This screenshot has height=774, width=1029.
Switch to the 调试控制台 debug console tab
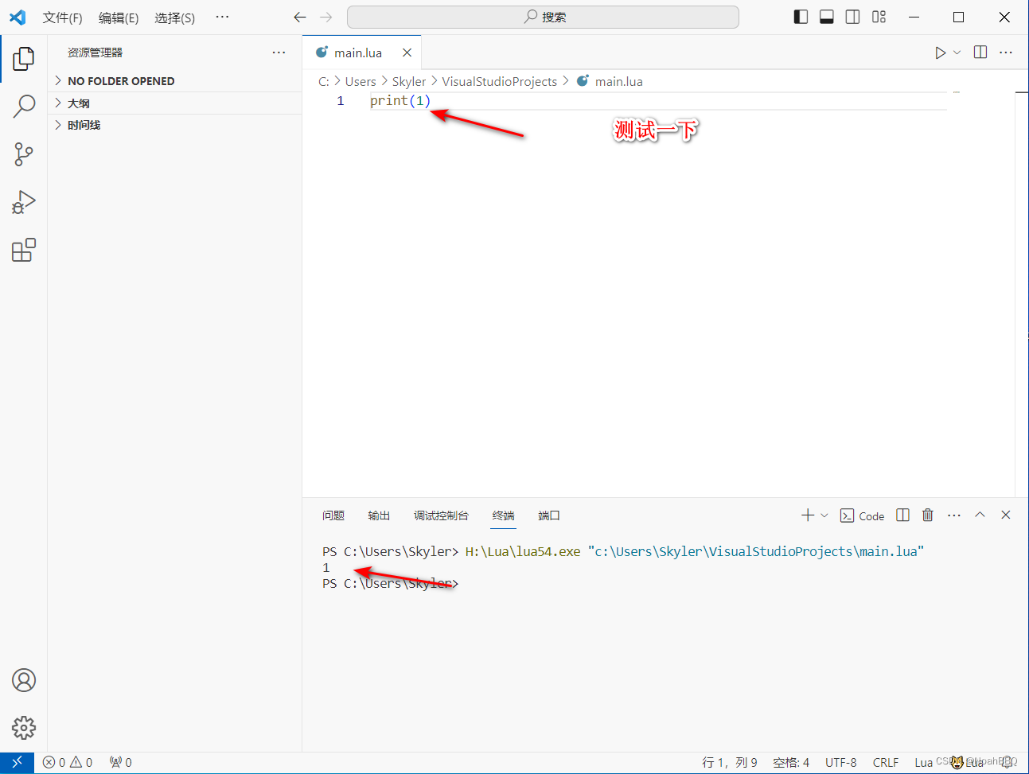tap(441, 515)
